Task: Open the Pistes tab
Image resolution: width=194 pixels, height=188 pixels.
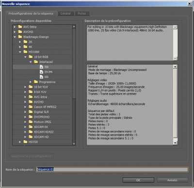Action: pyautogui.click(x=82, y=14)
